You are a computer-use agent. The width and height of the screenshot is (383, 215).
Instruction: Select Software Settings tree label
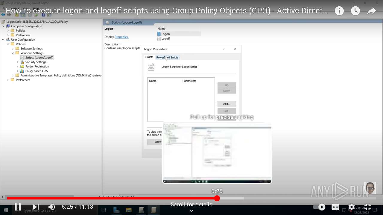(32, 49)
